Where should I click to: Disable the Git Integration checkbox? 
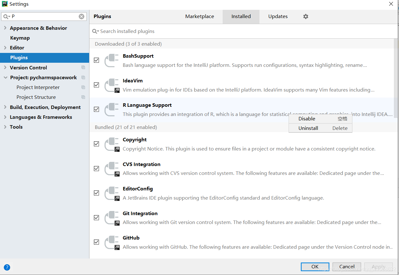pos(96,218)
